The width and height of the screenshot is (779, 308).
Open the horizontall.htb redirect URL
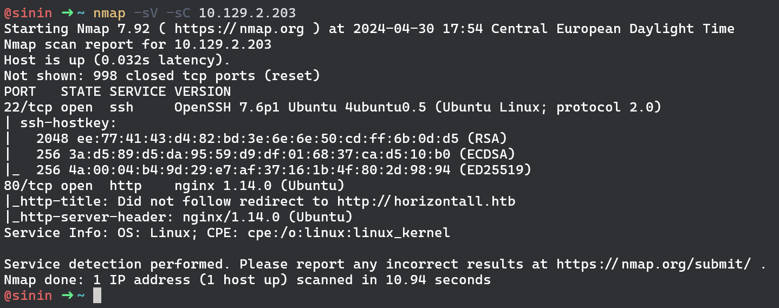coord(426,202)
